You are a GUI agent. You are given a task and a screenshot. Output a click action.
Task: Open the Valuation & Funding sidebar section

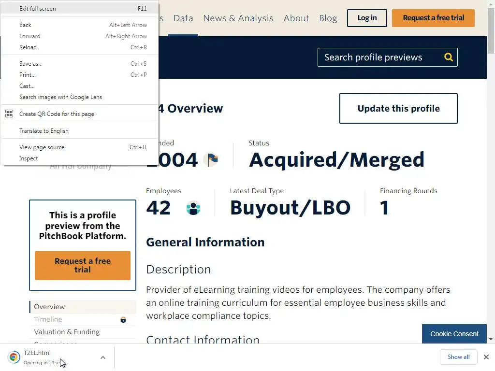[x=67, y=332]
